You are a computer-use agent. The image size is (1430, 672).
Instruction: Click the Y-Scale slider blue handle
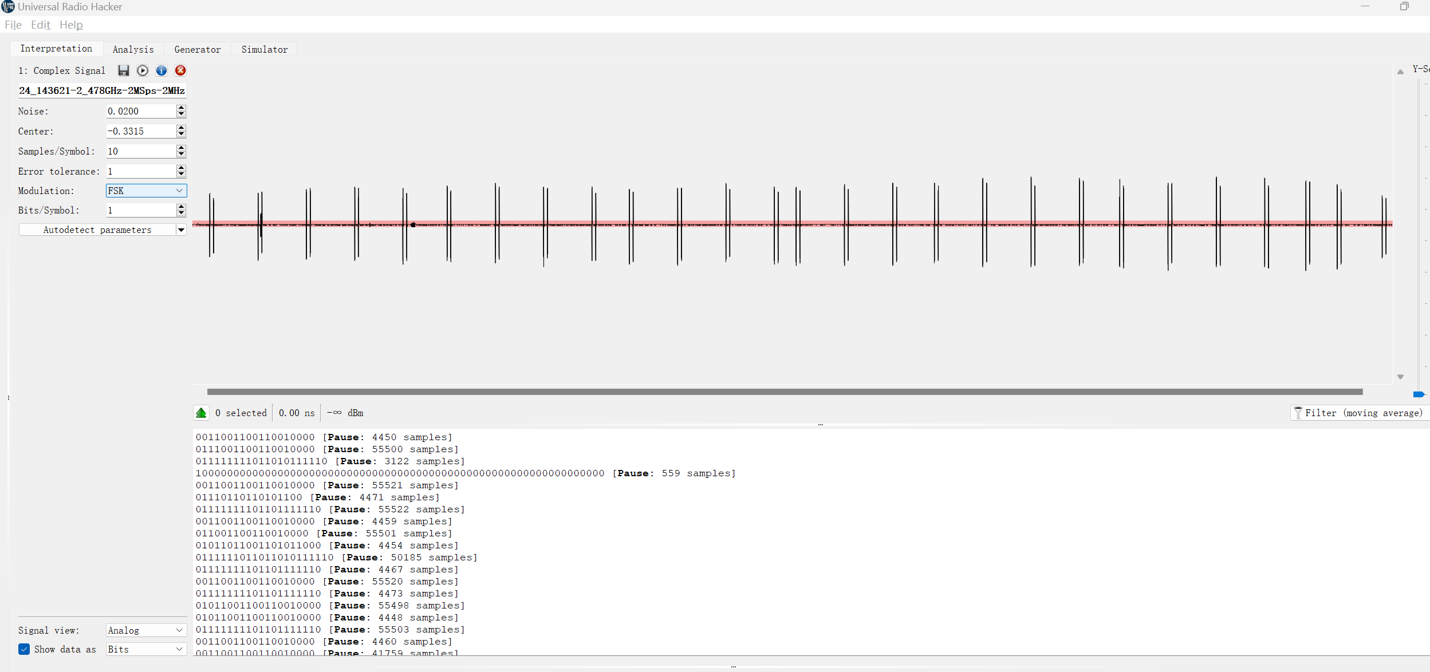point(1419,394)
